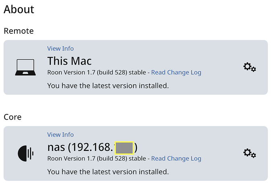This screenshot has height=187, width=278.
Task: Read Change Log for This Mac remote
Action: [x=176, y=72]
